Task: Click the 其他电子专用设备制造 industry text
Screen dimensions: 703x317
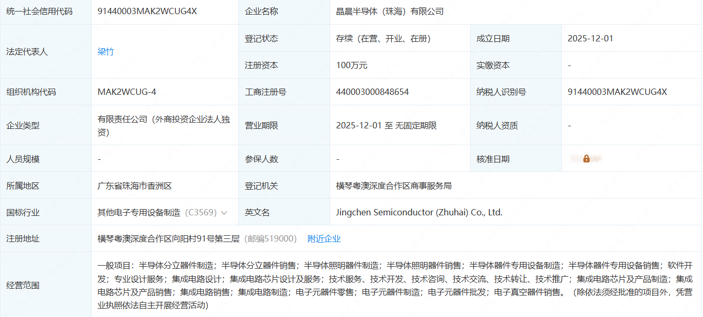Action: [x=139, y=213]
